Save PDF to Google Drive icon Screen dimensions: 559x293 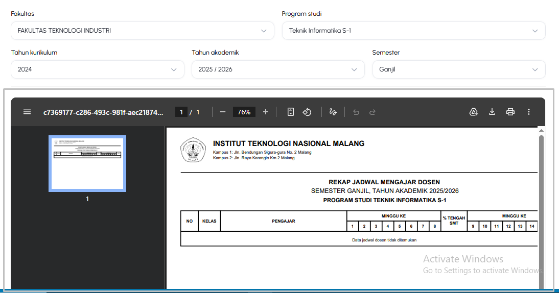pos(474,112)
